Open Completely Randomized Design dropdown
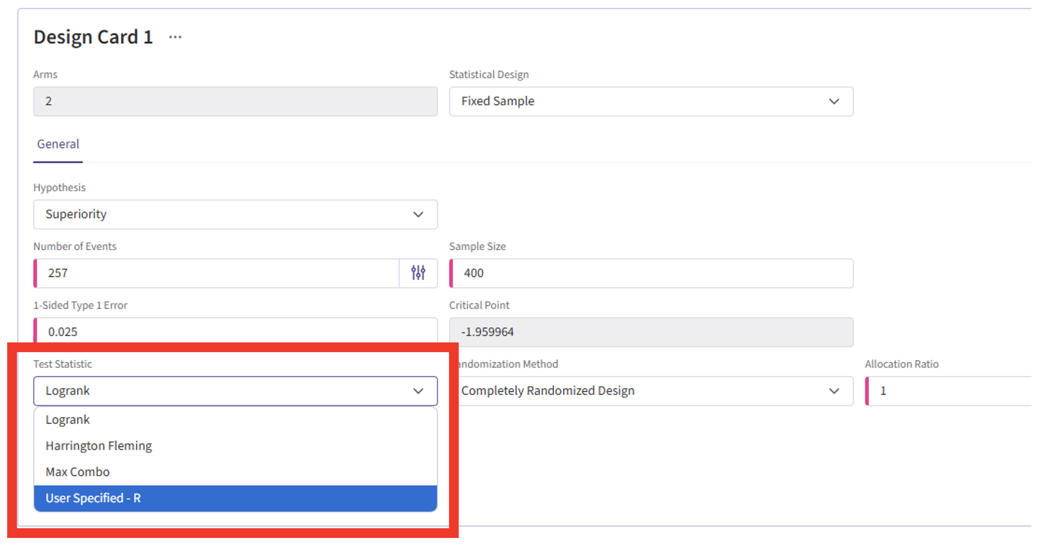 pyautogui.click(x=635, y=391)
